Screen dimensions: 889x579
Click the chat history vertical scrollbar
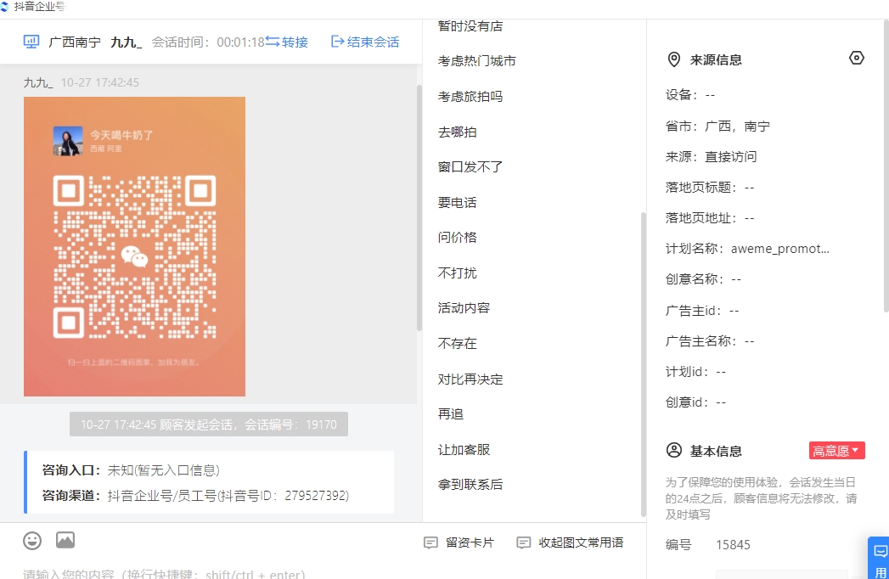(x=419, y=207)
